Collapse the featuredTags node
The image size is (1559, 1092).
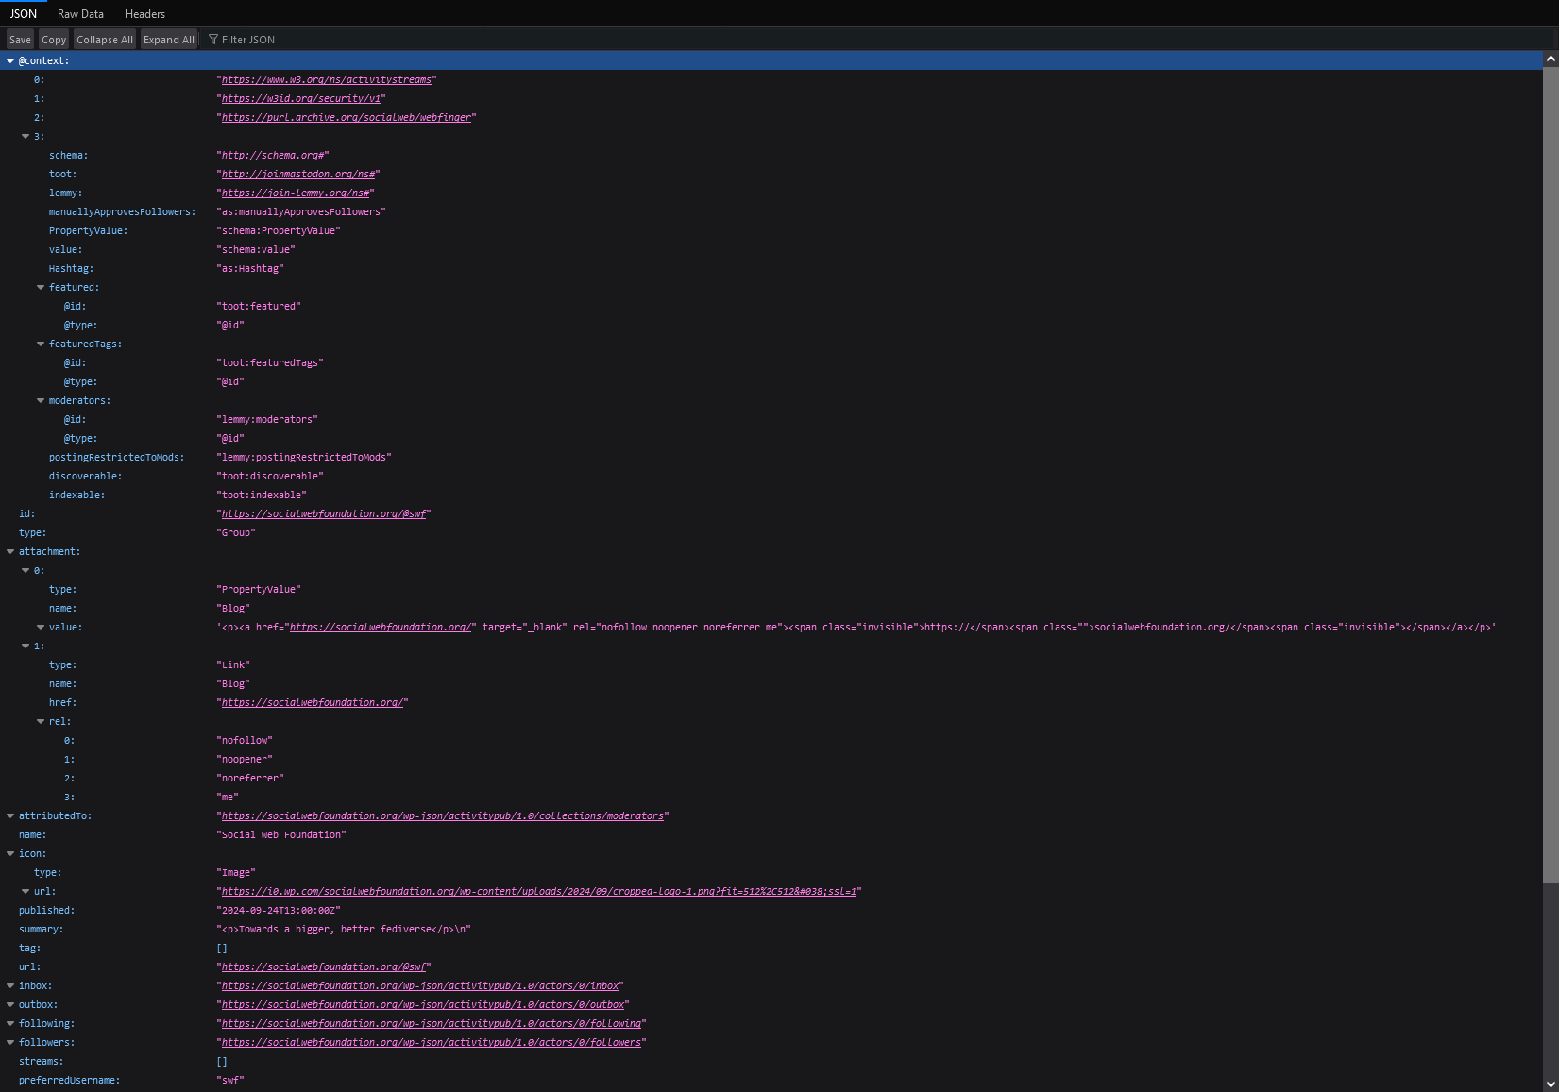(x=41, y=344)
